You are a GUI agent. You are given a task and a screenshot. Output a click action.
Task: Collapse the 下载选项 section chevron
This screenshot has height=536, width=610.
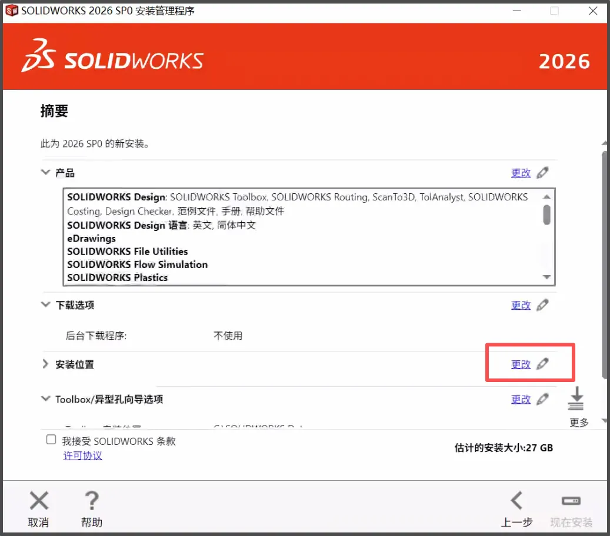point(45,304)
